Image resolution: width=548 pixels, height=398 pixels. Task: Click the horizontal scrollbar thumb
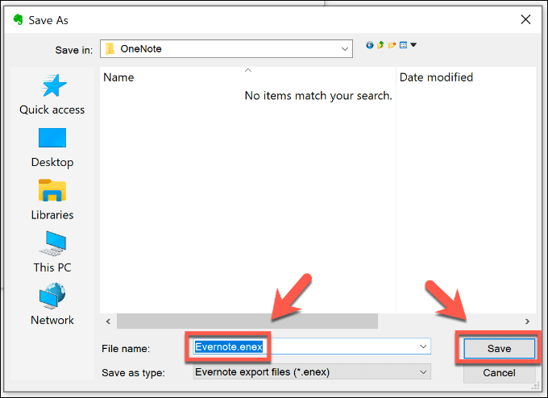[x=247, y=321]
